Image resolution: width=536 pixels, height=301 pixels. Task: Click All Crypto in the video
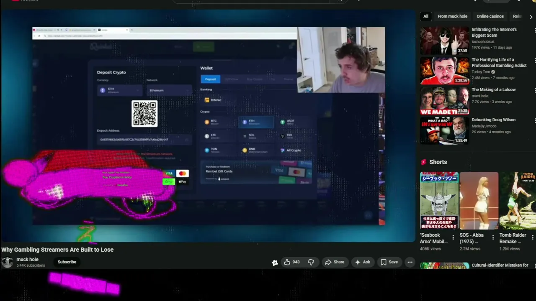[x=294, y=150]
